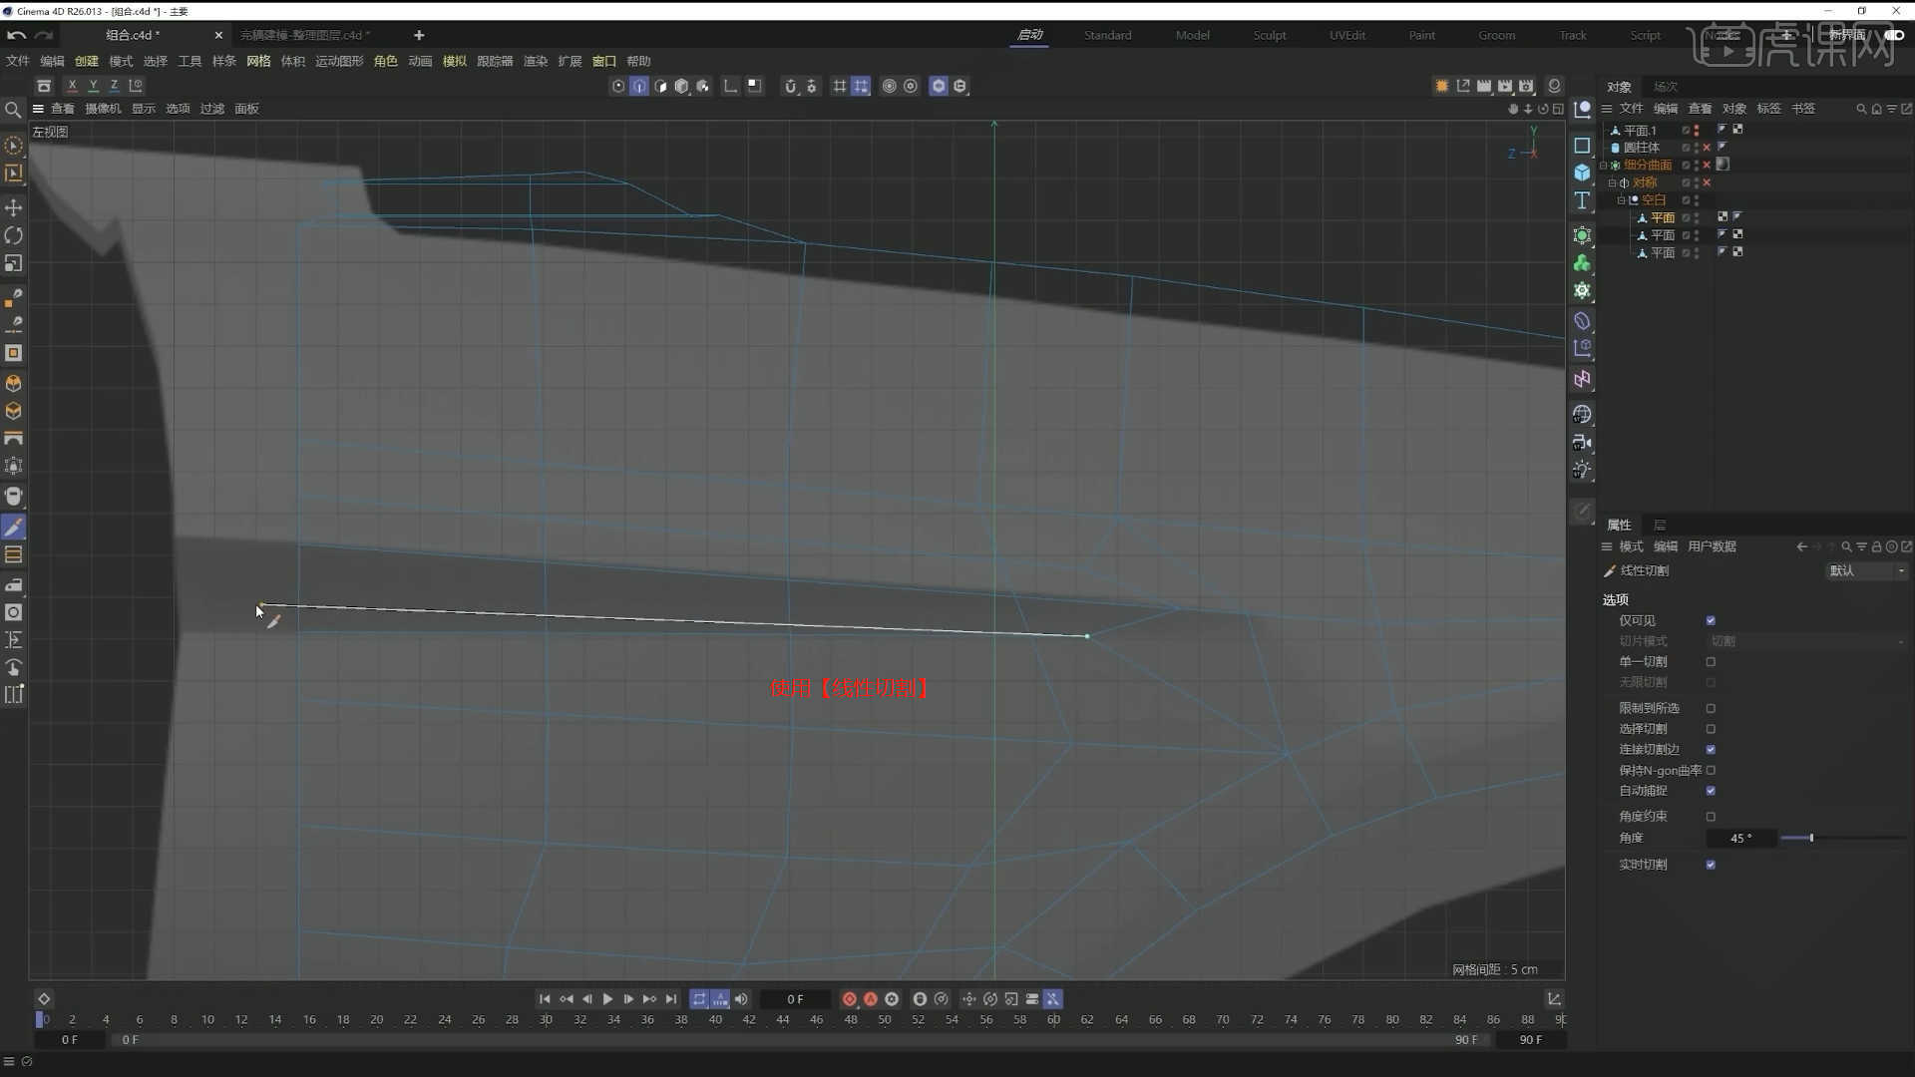This screenshot has width=1915, height=1077.
Task: Toggle 连接切割边 connect cut edges checkbox
Action: [1711, 750]
